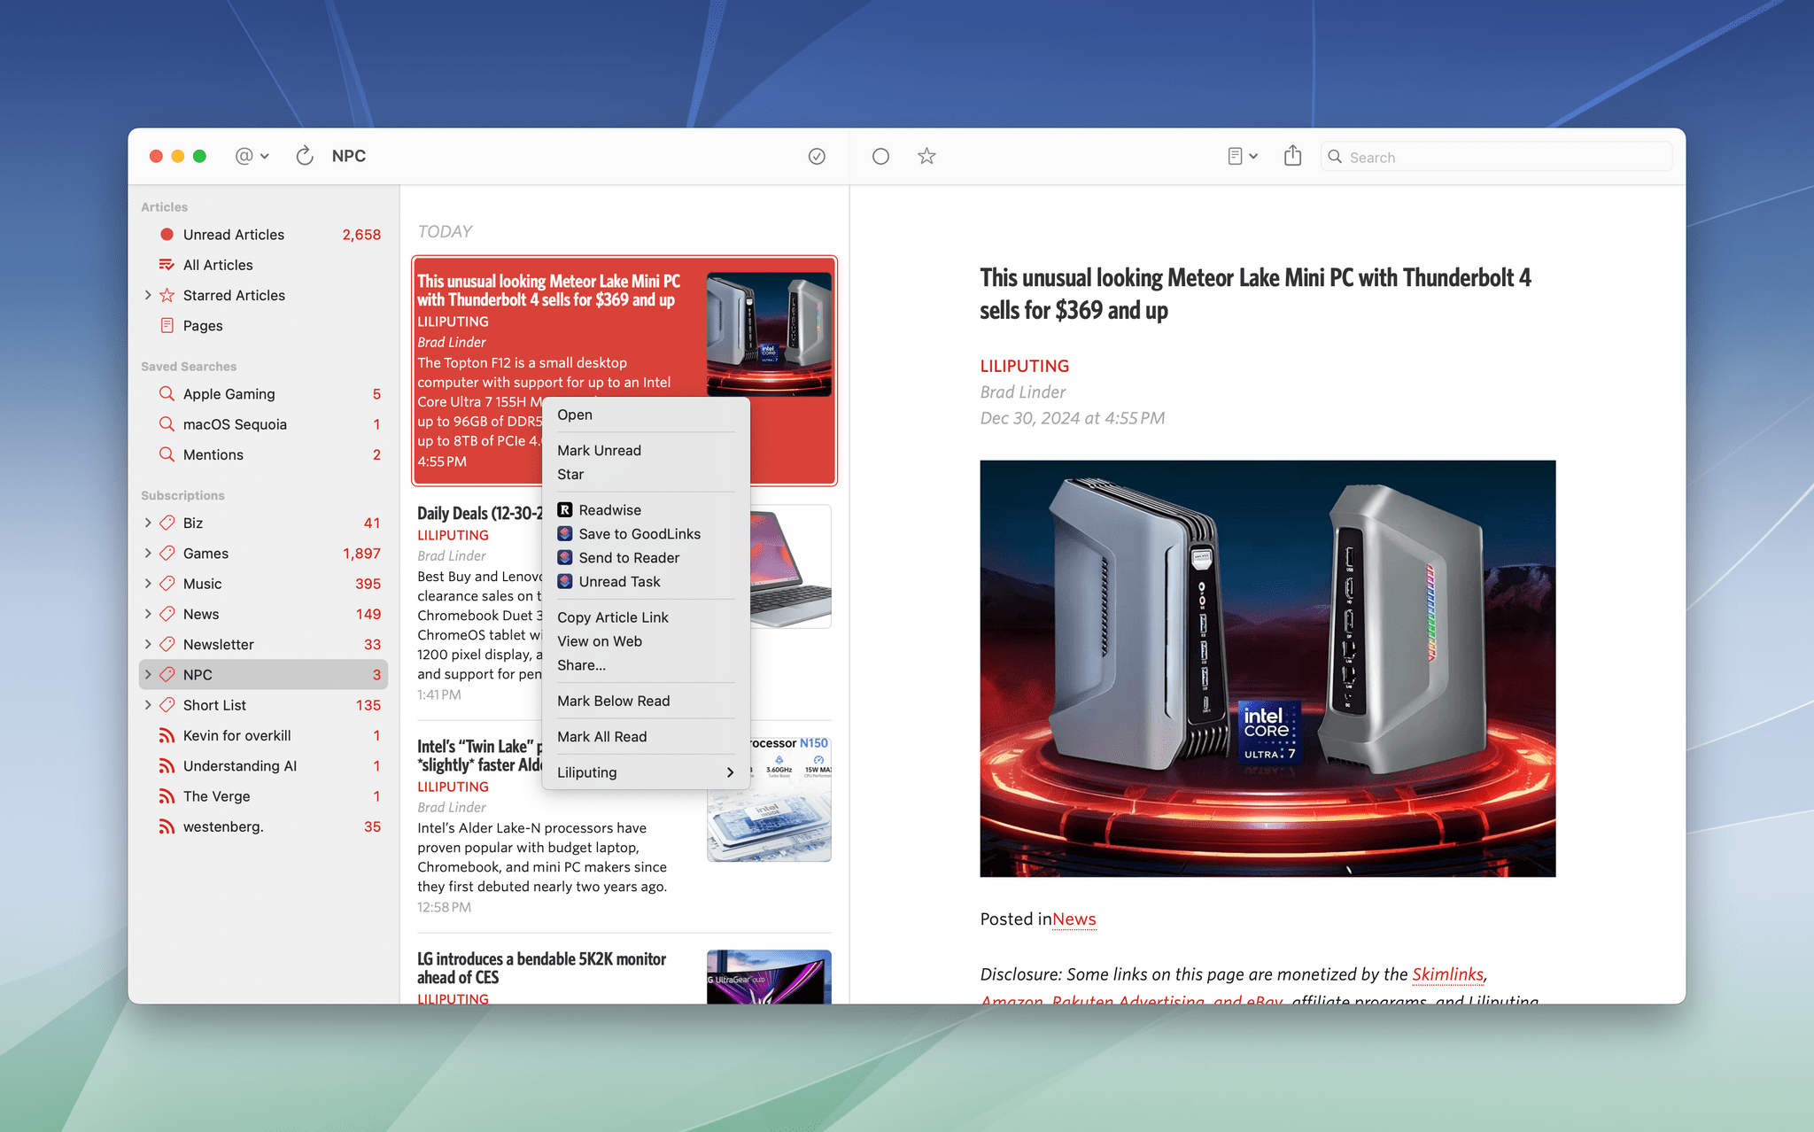Click the mark all as read checkmark icon
Screen dimensions: 1814x1132
coord(817,157)
